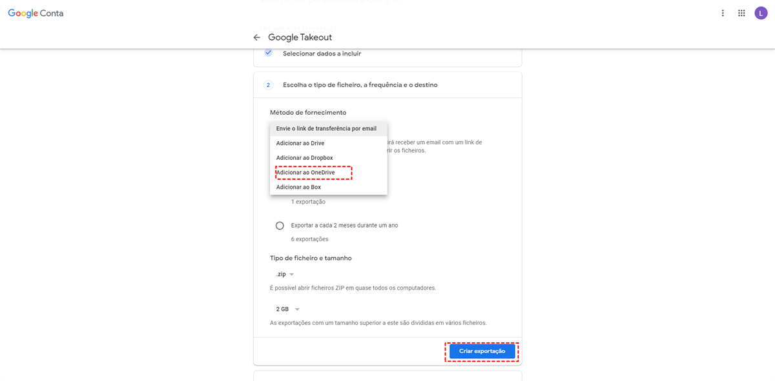The image size is (775, 381).
Task: Select Exportar a cada 2 meses radio
Action: [280, 226]
